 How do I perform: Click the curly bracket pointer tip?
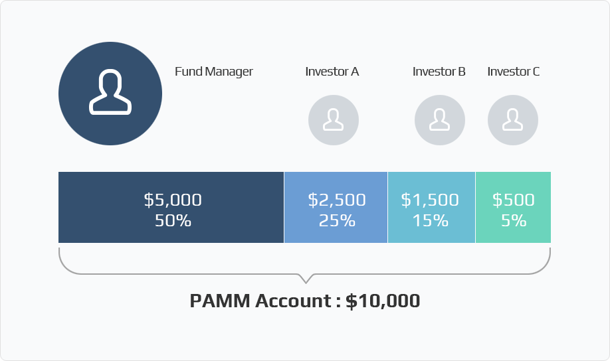306,280
